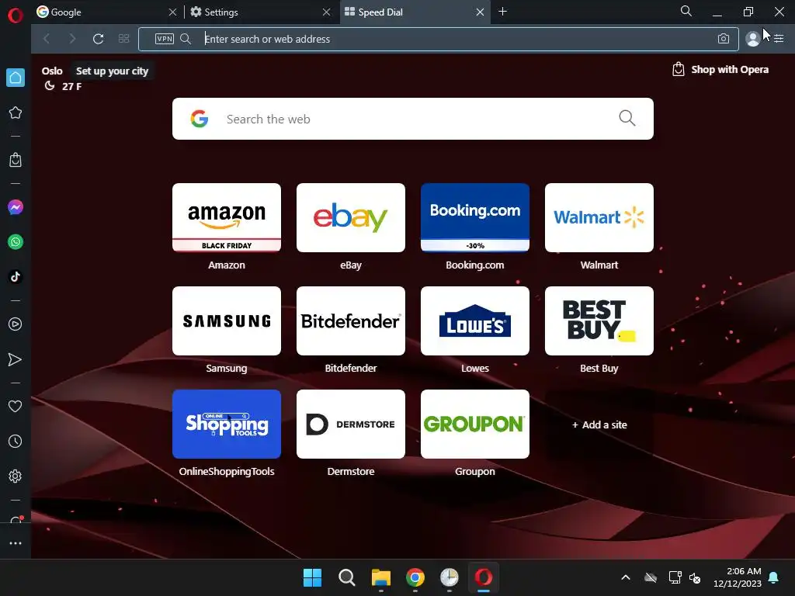The height and width of the screenshot is (596, 795).
Task: Open Speed Dial grid icon in toolbar
Action: [x=123, y=39]
